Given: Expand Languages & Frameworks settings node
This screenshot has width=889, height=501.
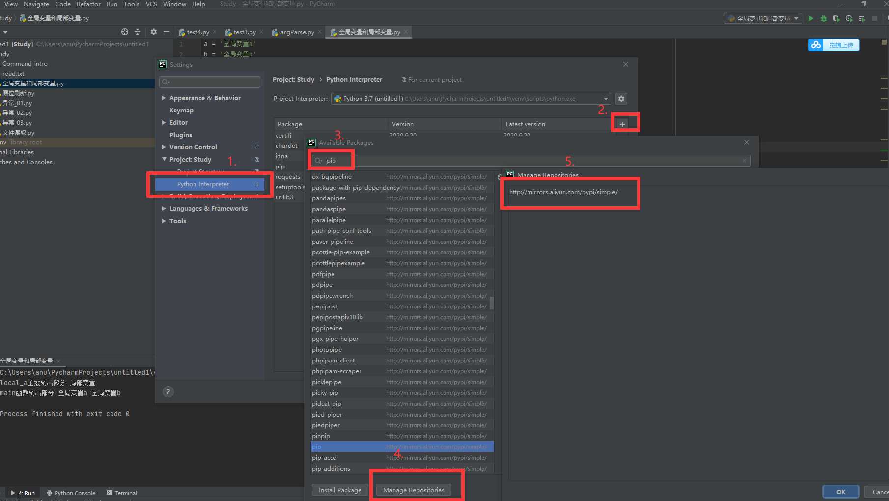Looking at the screenshot, I should pyautogui.click(x=164, y=208).
